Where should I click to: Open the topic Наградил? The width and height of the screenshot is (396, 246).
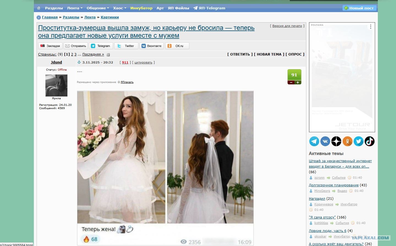317,199
